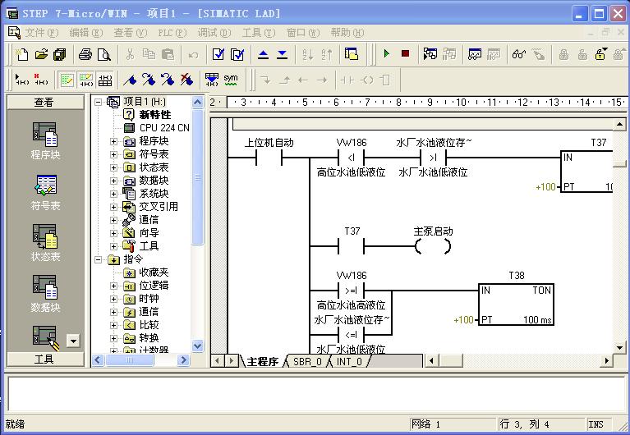The image size is (630, 435).
Task: Click the 查看 view bar header button
Action: pos(45,102)
